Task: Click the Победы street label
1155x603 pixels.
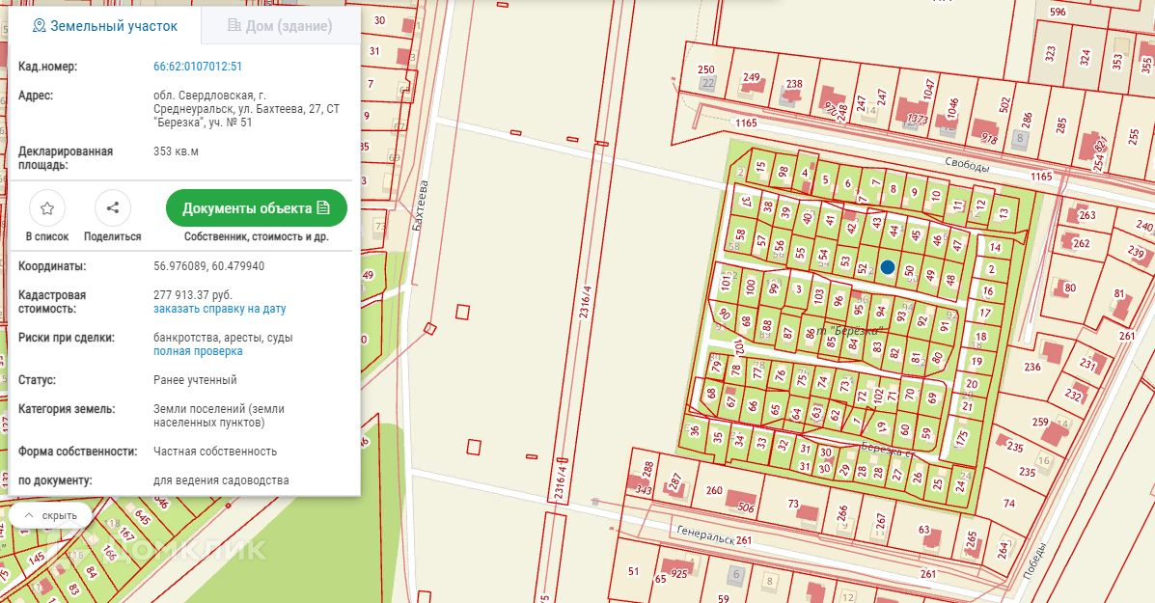Action: coord(1034,562)
